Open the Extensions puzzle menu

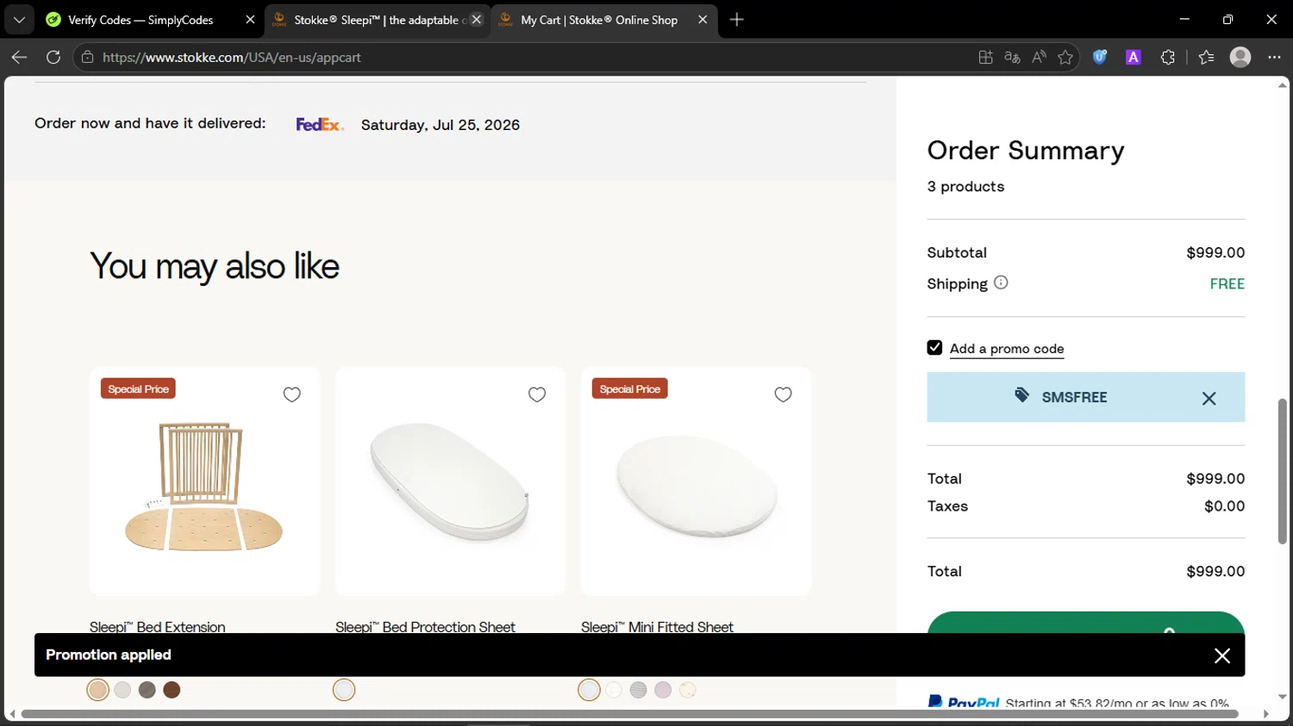click(1168, 57)
